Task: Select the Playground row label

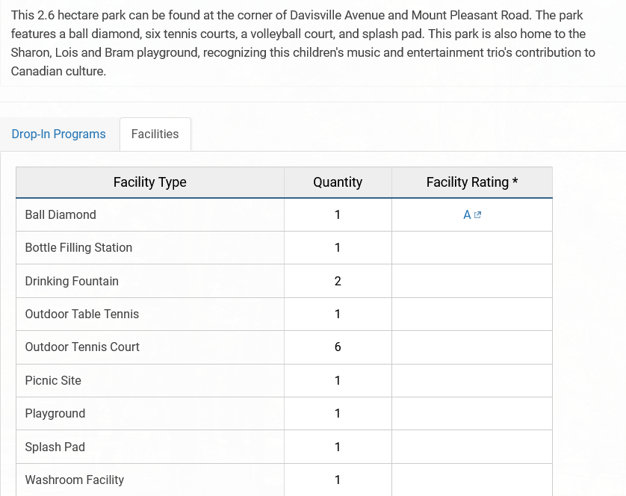Action: [x=55, y=414]
